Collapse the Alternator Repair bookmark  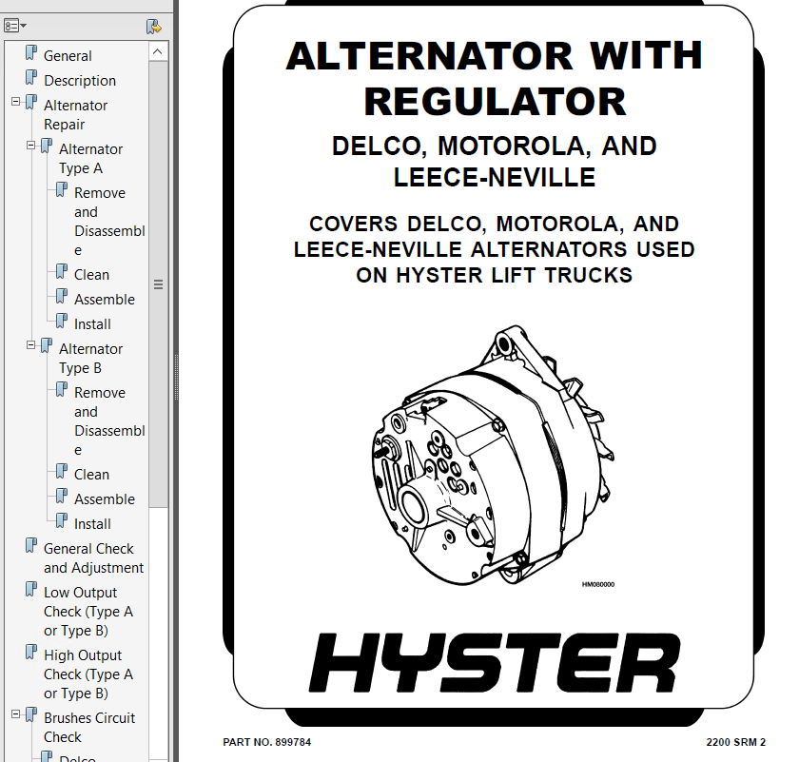tap(16, 102)
